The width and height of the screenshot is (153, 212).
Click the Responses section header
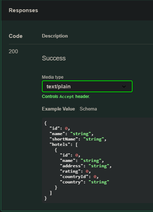(23, 10)
